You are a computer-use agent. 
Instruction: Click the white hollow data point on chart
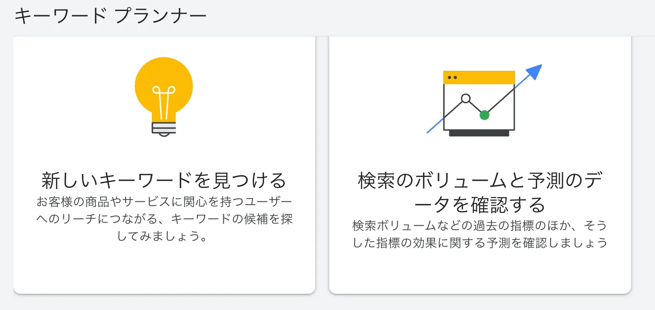[x=465, y=99]
